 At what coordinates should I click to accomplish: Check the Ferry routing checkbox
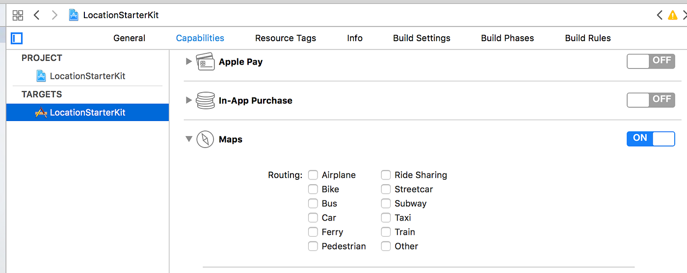pos(313,232)
